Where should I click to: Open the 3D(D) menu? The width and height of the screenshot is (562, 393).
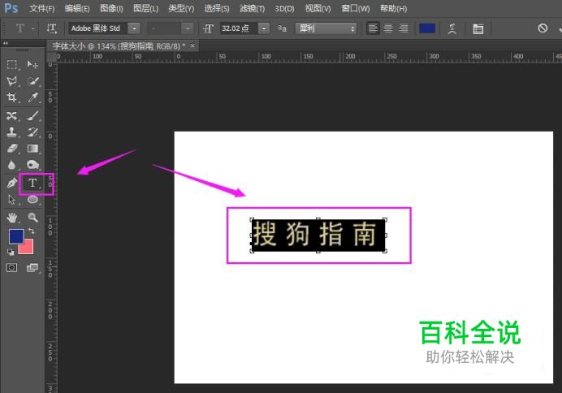[x=284, y=8]
